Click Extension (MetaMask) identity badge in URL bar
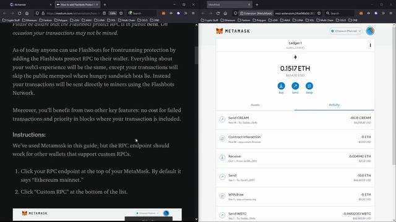 pyautogui.click(x=256, y=13)
